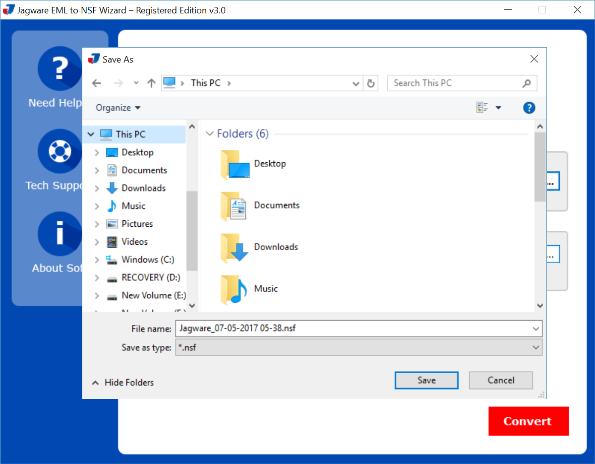Go back with the Back arrow
Screen dimensions: 595x464
tap(97, 83)
